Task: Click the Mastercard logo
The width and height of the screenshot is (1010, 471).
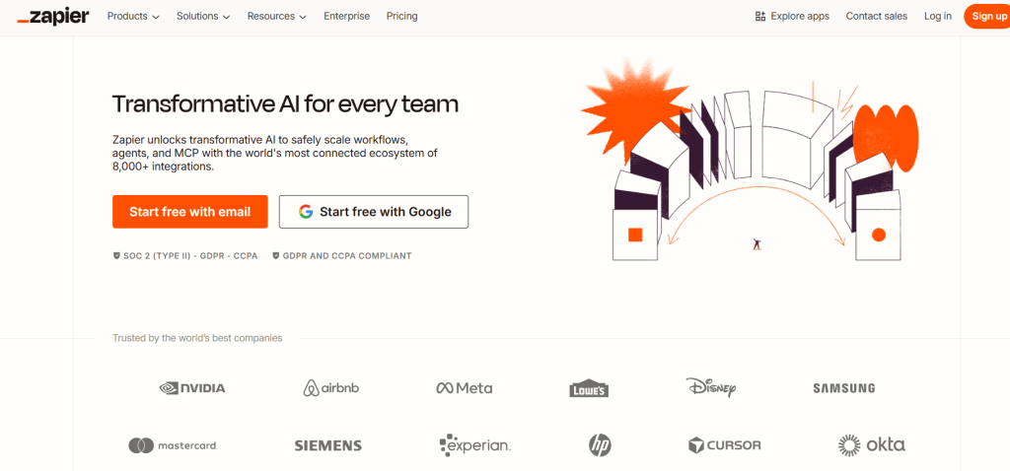Action: [173, 444]
